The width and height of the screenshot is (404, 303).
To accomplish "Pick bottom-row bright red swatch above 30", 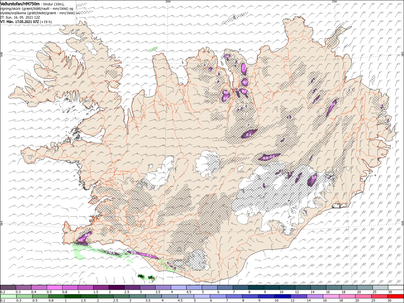I will click(395, 296).
